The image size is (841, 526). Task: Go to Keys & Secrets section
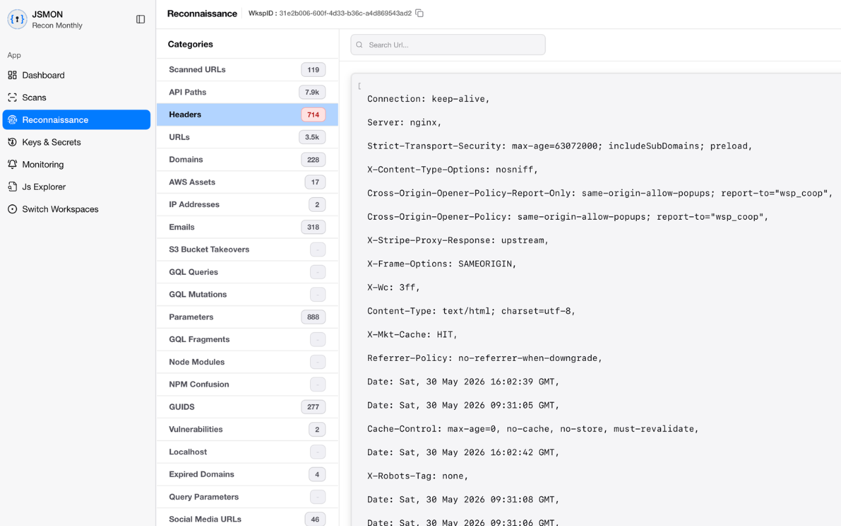pyautogui.click(x=76, y=142)
